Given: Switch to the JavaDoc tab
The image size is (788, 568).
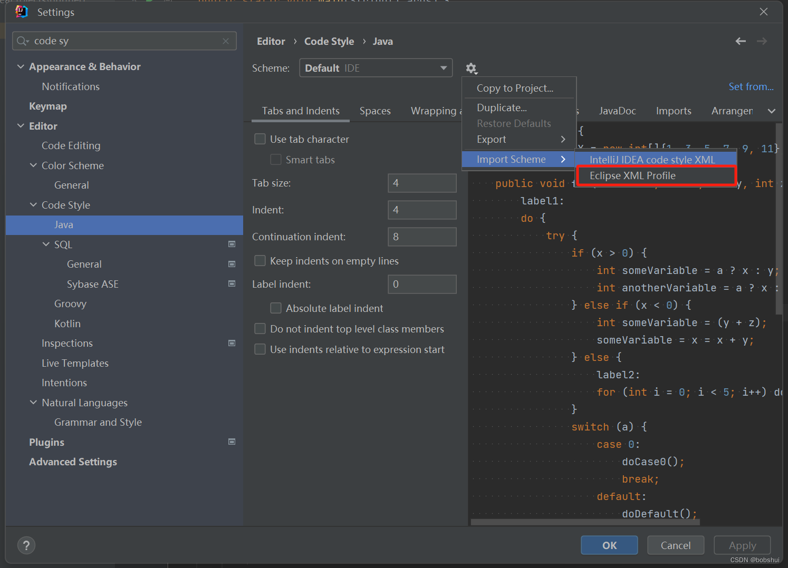Looking at the screenshot, I should coord(617,111).
